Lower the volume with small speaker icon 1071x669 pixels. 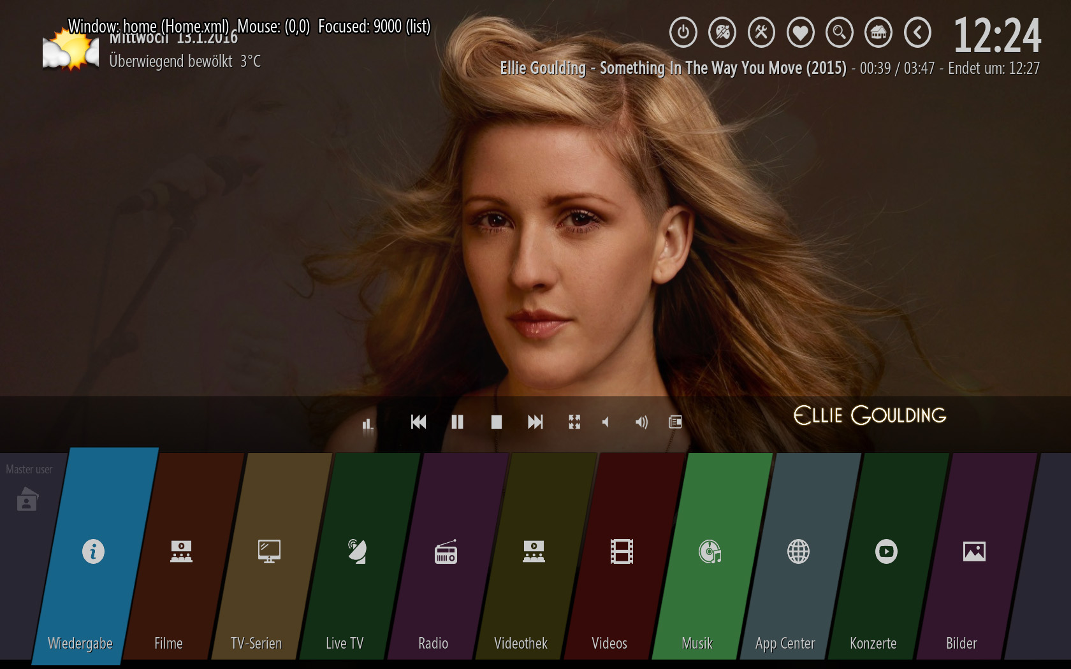point(606,422)
